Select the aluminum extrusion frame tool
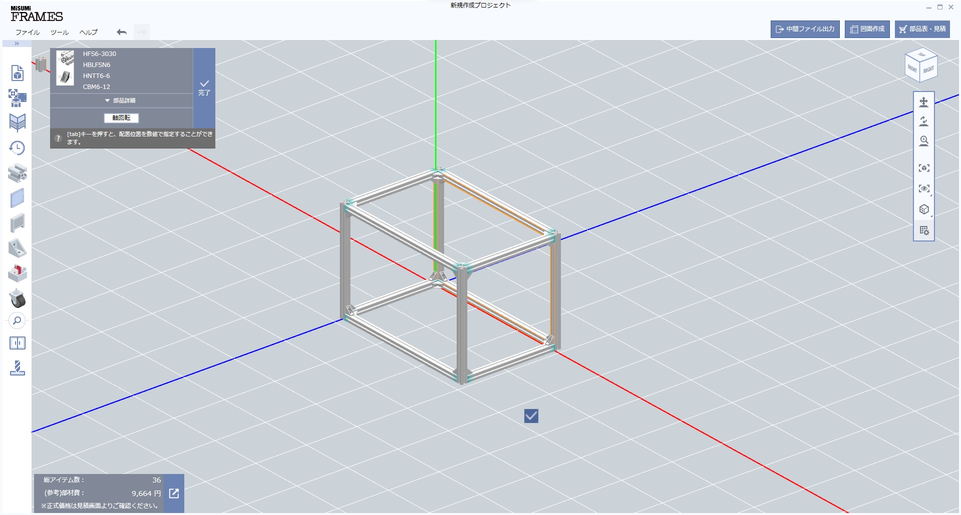The width and height of the screenshot is (961, 515). tap(17, 173)
